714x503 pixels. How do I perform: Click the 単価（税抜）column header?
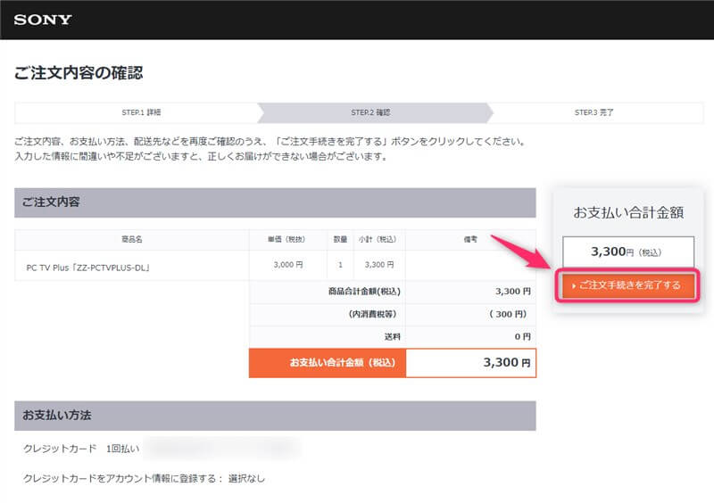pos(286,239)
